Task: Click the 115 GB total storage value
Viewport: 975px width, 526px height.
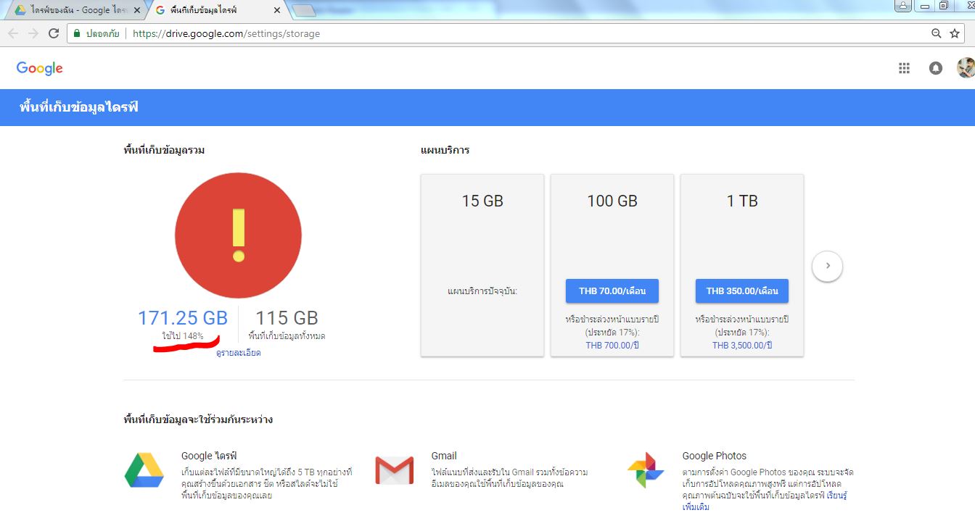Action: click(x=287, y=317)
